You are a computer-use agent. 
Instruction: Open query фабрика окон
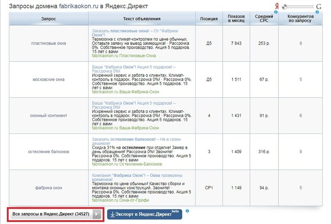click(x=48, y=188)
